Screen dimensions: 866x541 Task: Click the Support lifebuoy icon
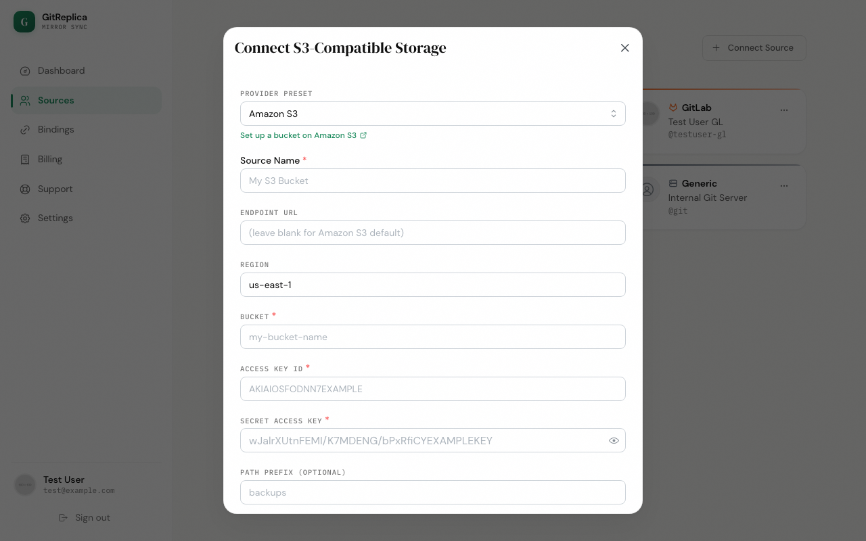pyautogui.click(x=25, y=189)
